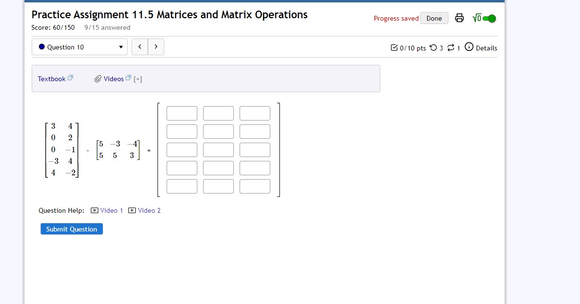Click the square root symbol toggle
This screenshot has height=304, width=580.
(x=478, y=18)
